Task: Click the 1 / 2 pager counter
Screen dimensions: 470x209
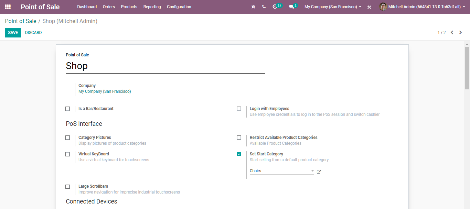Action: [441, 33]
